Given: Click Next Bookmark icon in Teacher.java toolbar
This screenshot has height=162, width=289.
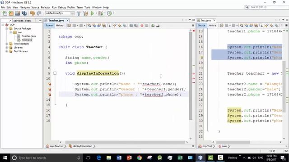Looking at the screenshot, I should tap(120, 26).
